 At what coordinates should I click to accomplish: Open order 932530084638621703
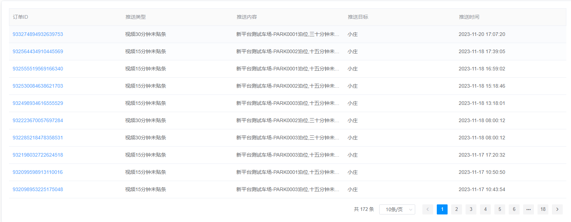coord(38,86)
